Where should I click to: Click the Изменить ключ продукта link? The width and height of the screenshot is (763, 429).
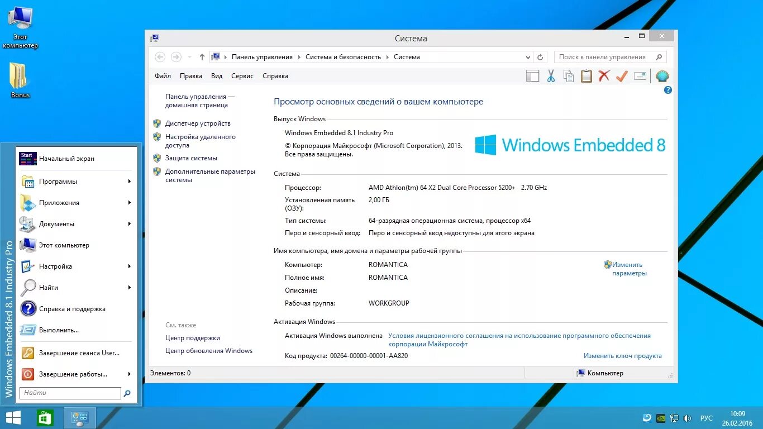click(x=622, y=355)
